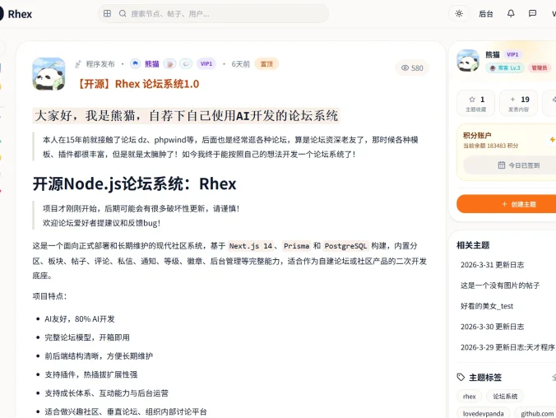Viewport: 556px width, 418px height.
Task: Open the sidebar panda profile avatar
Action: [x=468, y=60]
